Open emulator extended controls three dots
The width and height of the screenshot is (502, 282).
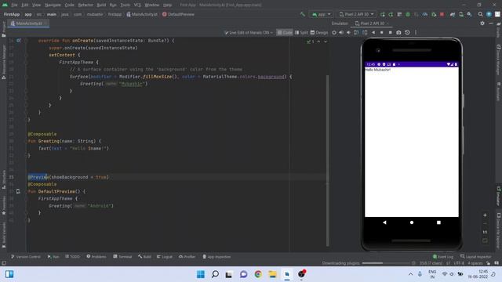pyautogui.click(x=416, y=33)
